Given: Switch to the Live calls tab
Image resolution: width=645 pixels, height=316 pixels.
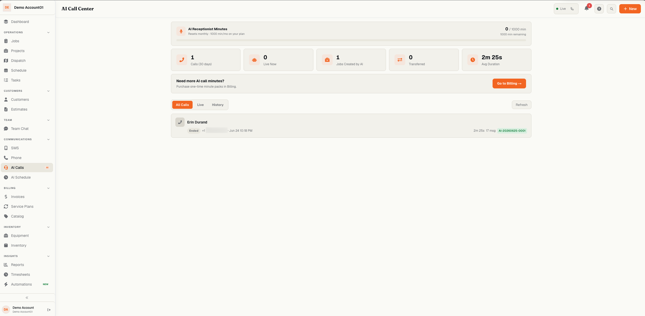Looking at the screenshot, I should tap(200, 105).
